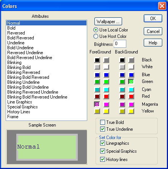Pick bright cyan background swatch
Screen dimensions: 168x169
131,90
